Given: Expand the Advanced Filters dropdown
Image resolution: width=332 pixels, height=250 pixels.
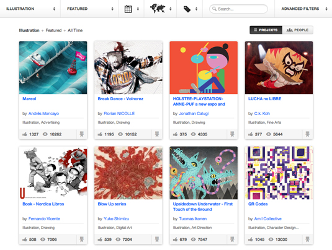Looking at the screenshot, I should point(303,9).
